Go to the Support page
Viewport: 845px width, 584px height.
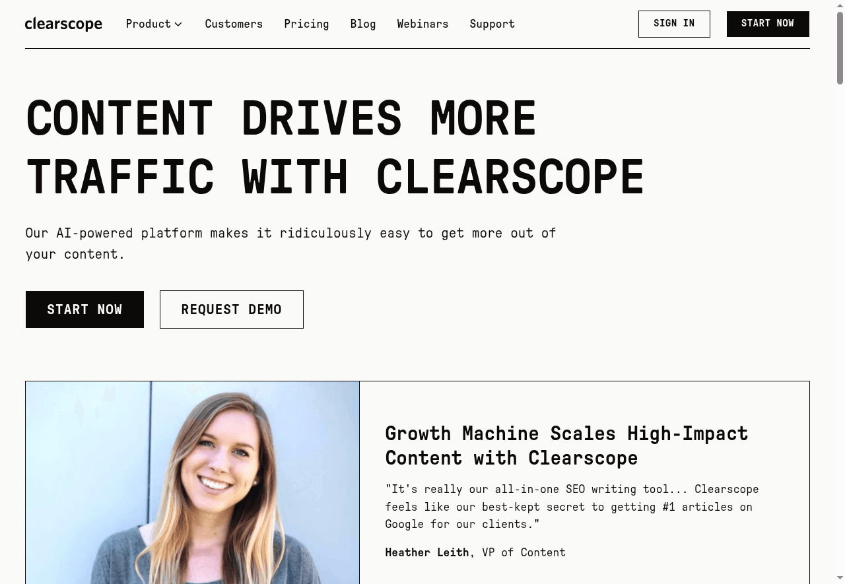(x=492, y=24)
